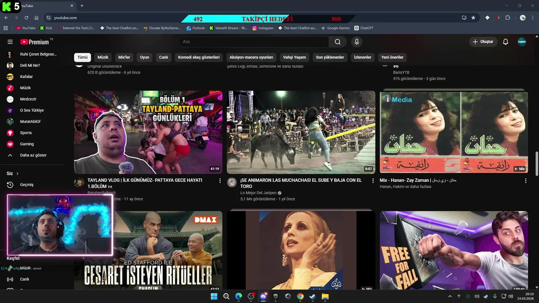Select the Canlı filter chip
Screen dimensions: 539x303
(163, 57)
